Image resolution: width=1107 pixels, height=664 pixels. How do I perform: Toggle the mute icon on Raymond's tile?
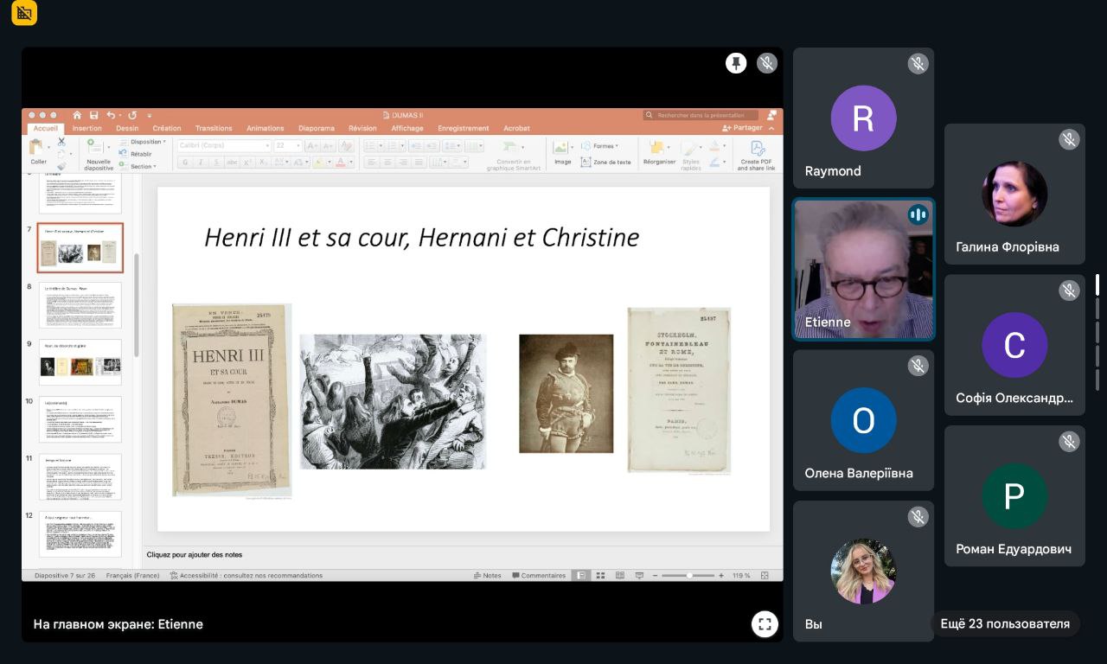click(x=918, y=63)
